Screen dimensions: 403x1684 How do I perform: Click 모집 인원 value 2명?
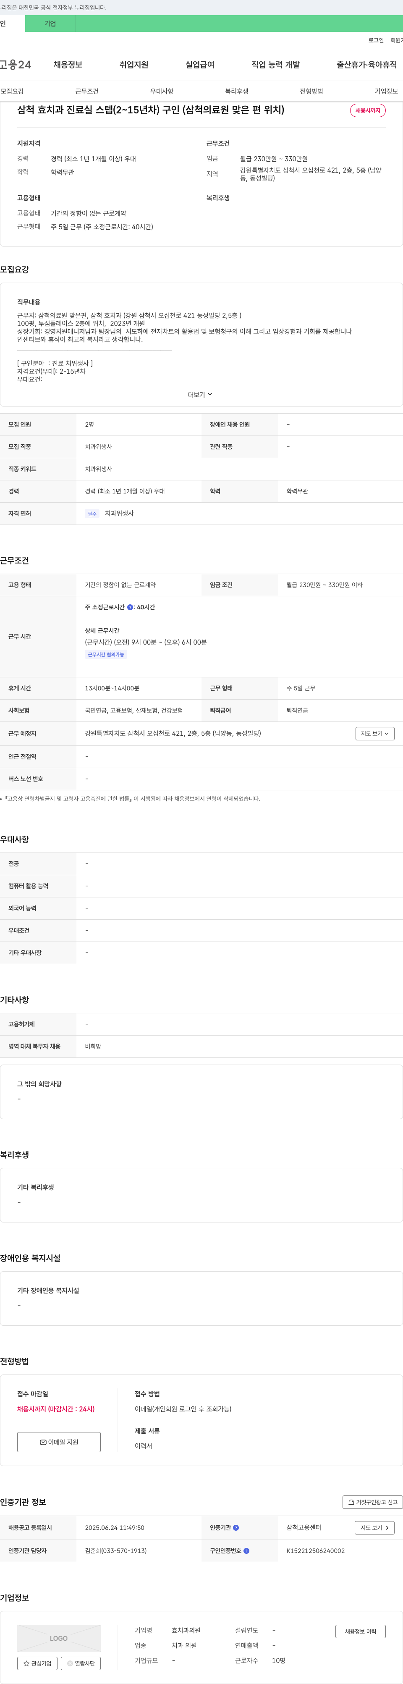[x=89, y=425]
